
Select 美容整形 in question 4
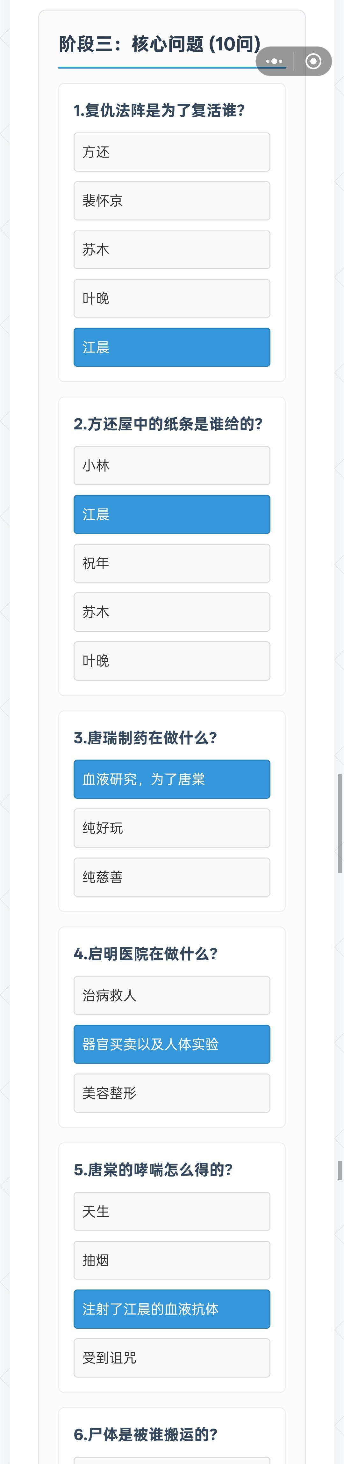[x=171, y=1093]
